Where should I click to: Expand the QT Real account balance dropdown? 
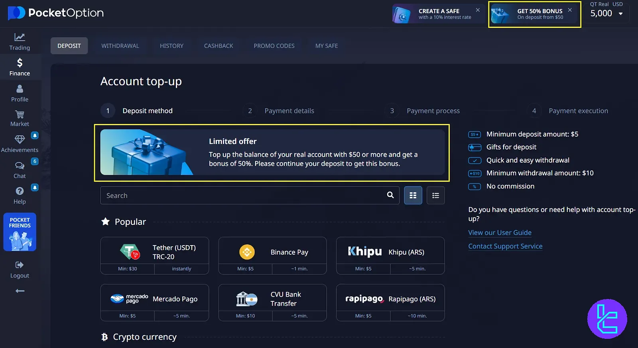click(x=620, y=14)
